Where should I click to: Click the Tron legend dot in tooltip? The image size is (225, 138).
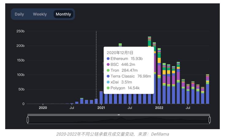coord(108,71)
